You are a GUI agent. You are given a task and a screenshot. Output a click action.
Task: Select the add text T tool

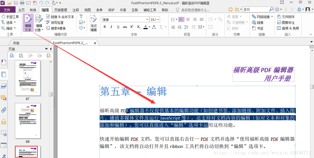tap(81, 17)
